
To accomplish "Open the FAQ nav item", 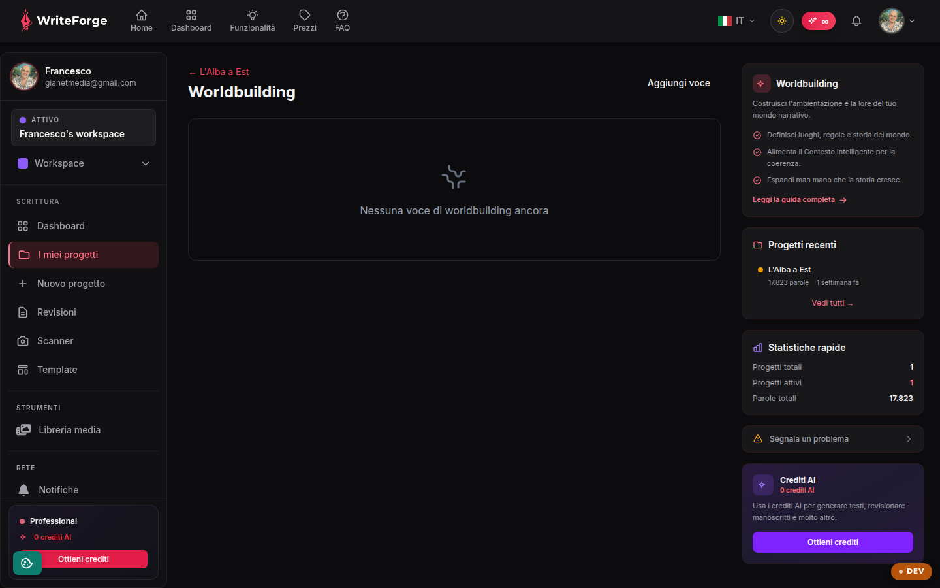I will (343, 21).
